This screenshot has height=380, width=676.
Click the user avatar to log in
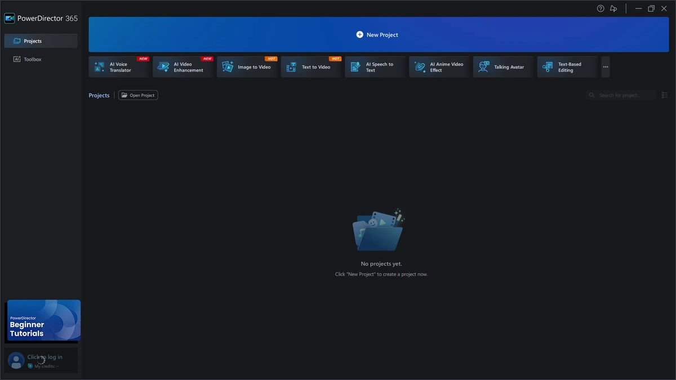click(x=16, y=360)
